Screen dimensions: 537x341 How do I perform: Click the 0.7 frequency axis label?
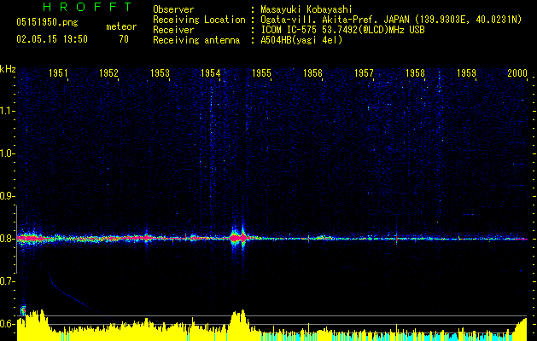[6, 281]
